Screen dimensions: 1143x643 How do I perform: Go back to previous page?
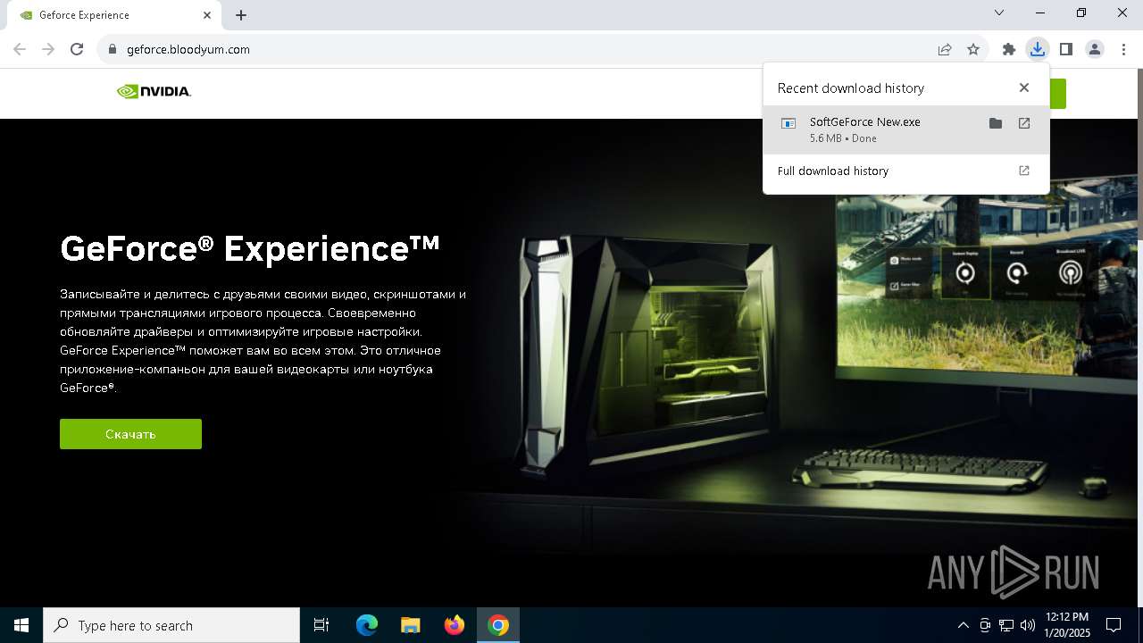(x=20, y=49)
